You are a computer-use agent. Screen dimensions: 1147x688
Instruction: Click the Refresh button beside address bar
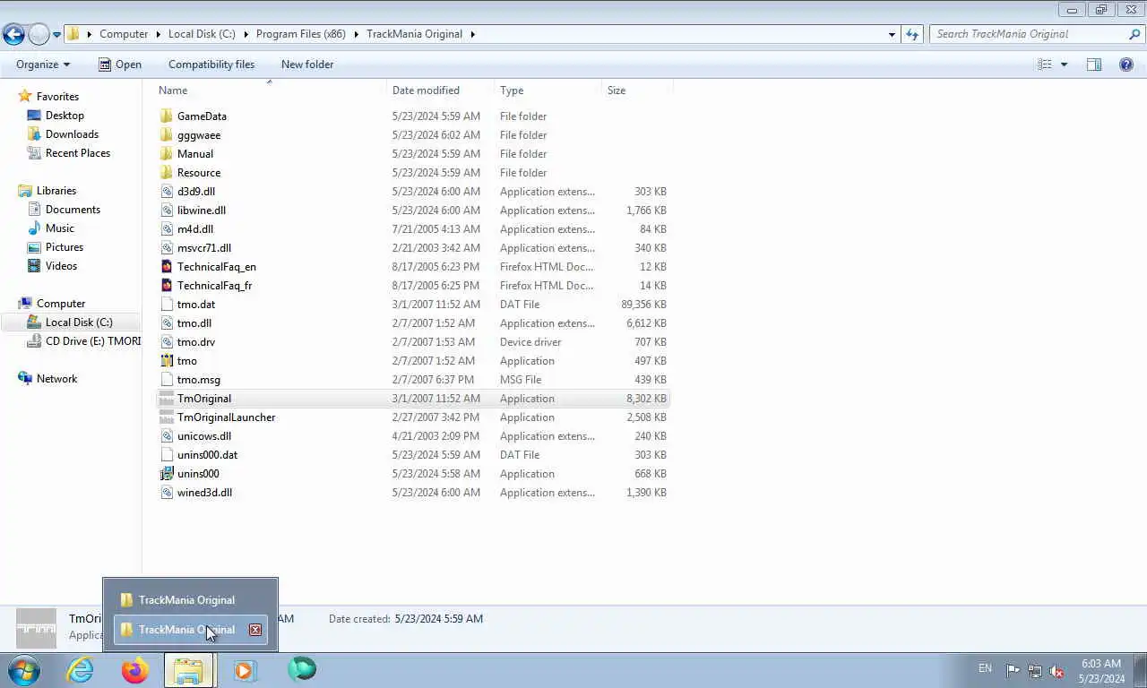point(912,34)
